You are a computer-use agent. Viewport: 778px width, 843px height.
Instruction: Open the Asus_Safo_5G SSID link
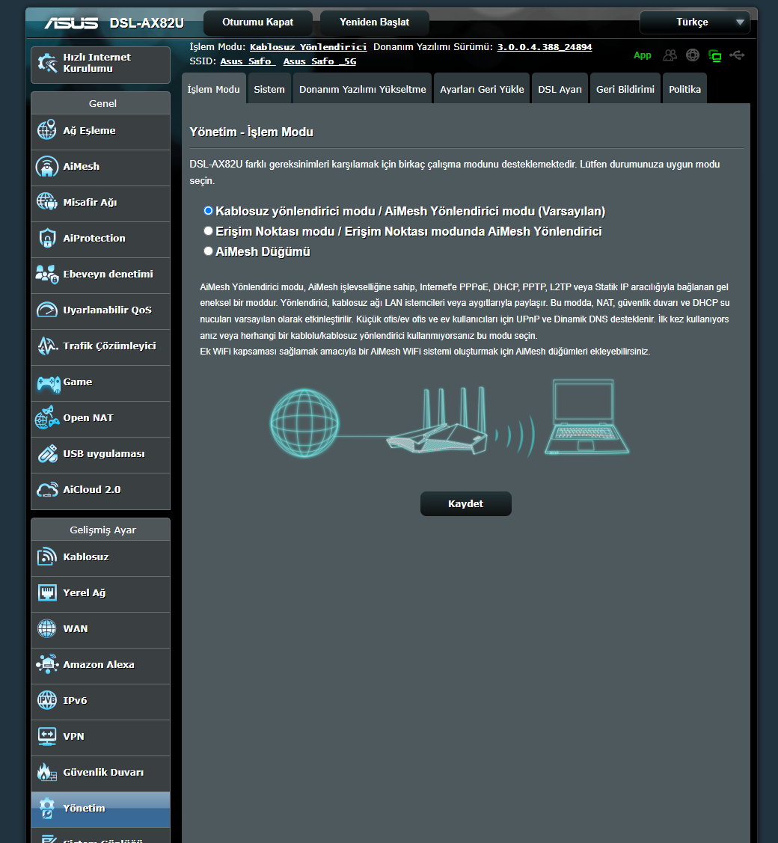[319, 61]
